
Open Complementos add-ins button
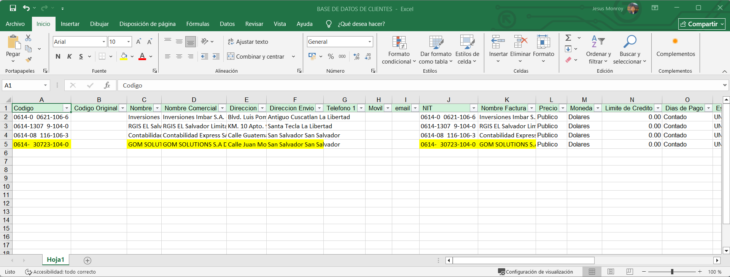676,46
